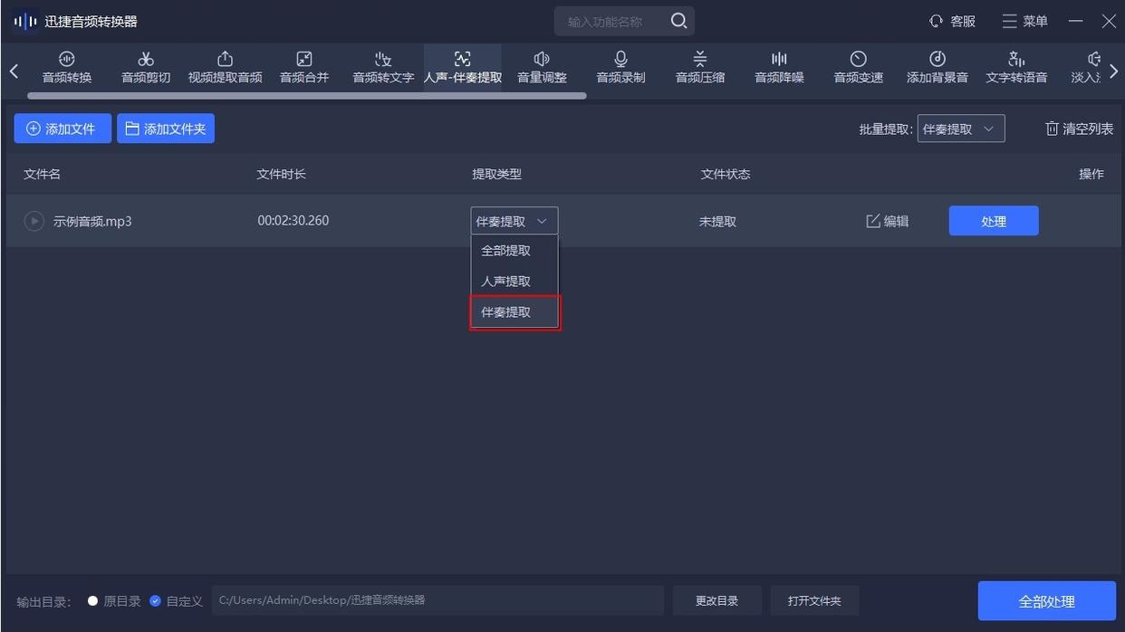Click the output directory path field
Viewport: 1125px width, 632px height.
437,600
